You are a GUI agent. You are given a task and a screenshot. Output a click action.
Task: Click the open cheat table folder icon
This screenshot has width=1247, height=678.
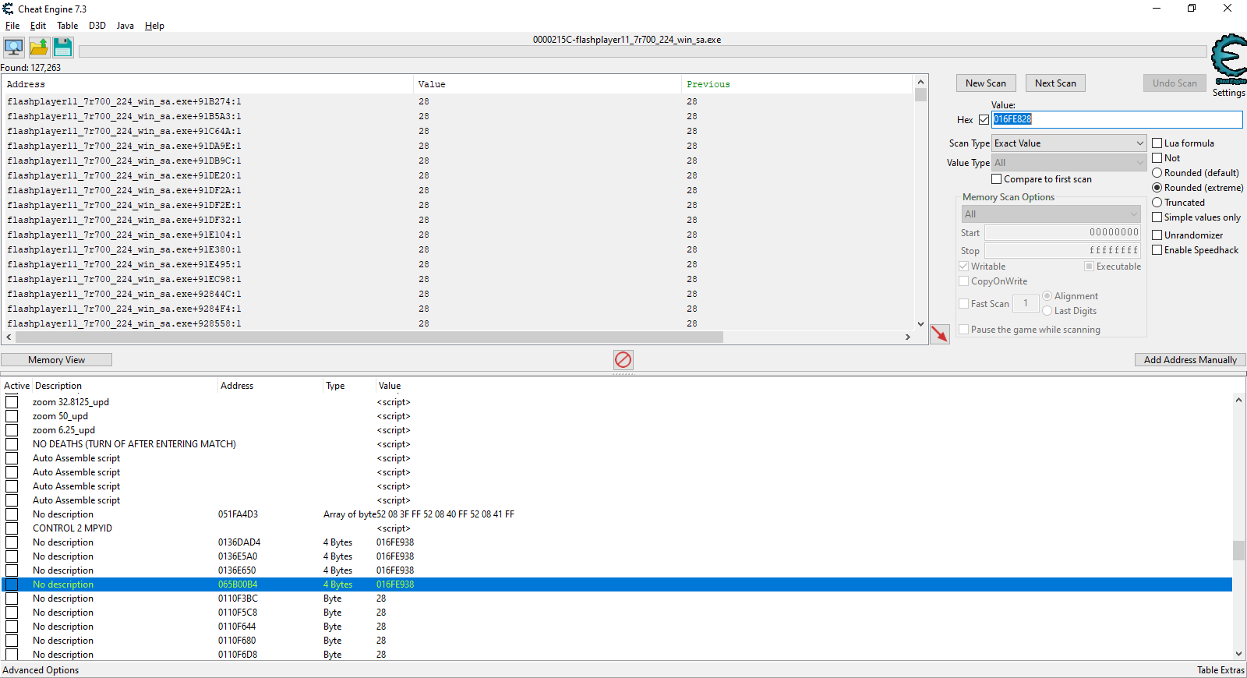click(39, 48)
